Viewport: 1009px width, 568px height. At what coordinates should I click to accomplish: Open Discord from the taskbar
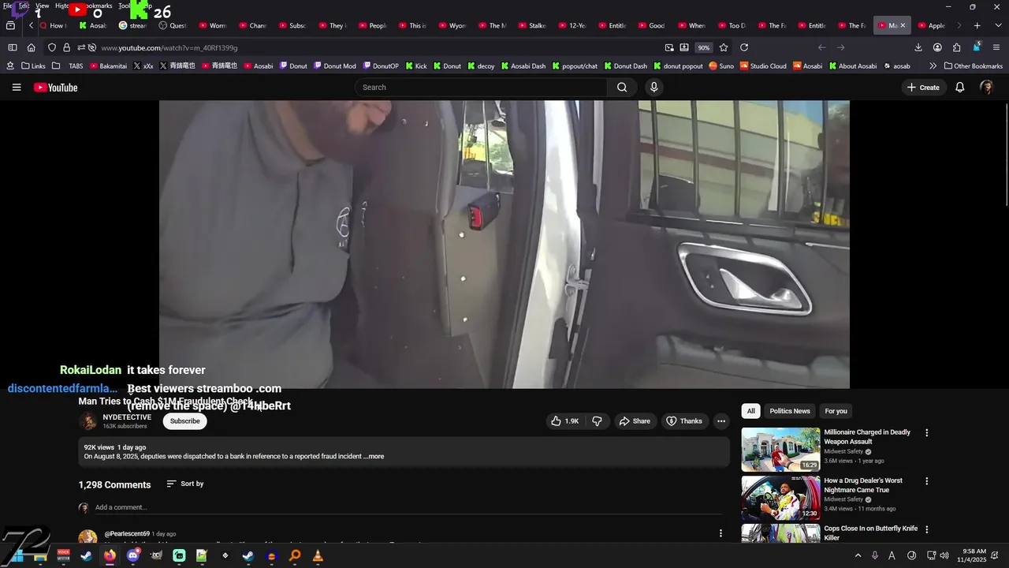pos(132,555)
